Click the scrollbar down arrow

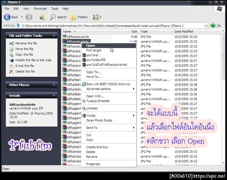223,163
